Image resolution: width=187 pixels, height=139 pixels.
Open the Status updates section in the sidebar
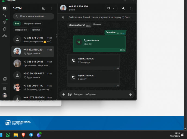pyautogui.click(x=5, y=22)
